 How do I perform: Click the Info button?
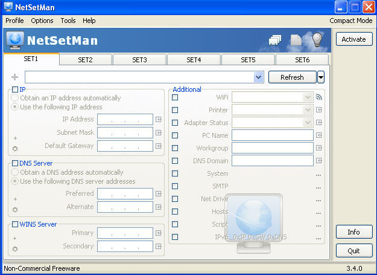[x=354, y=232]
